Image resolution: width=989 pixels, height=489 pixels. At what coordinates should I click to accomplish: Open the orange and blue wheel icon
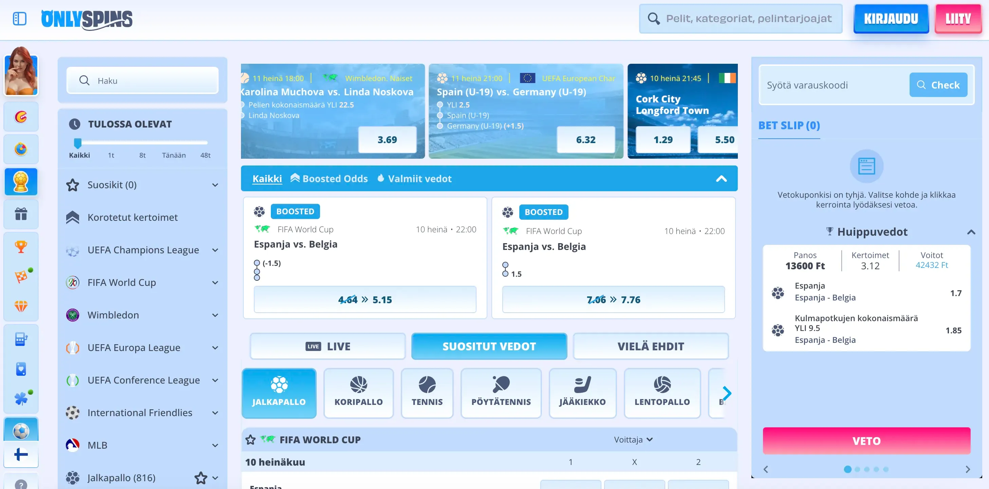coord(21,149)
